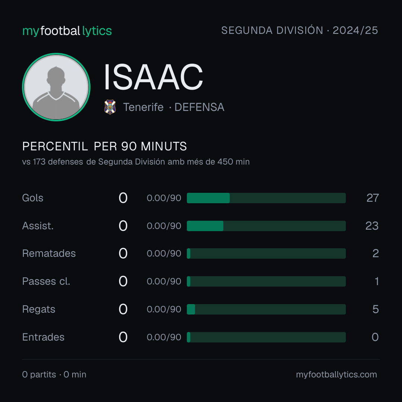Screen dimensions: 402x402
Task: Select the ISAAC player name heading
Action: 153,77
